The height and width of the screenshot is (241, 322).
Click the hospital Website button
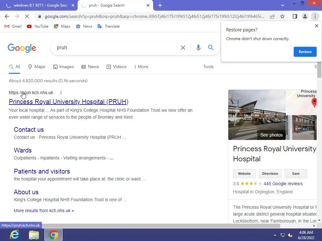244,174
